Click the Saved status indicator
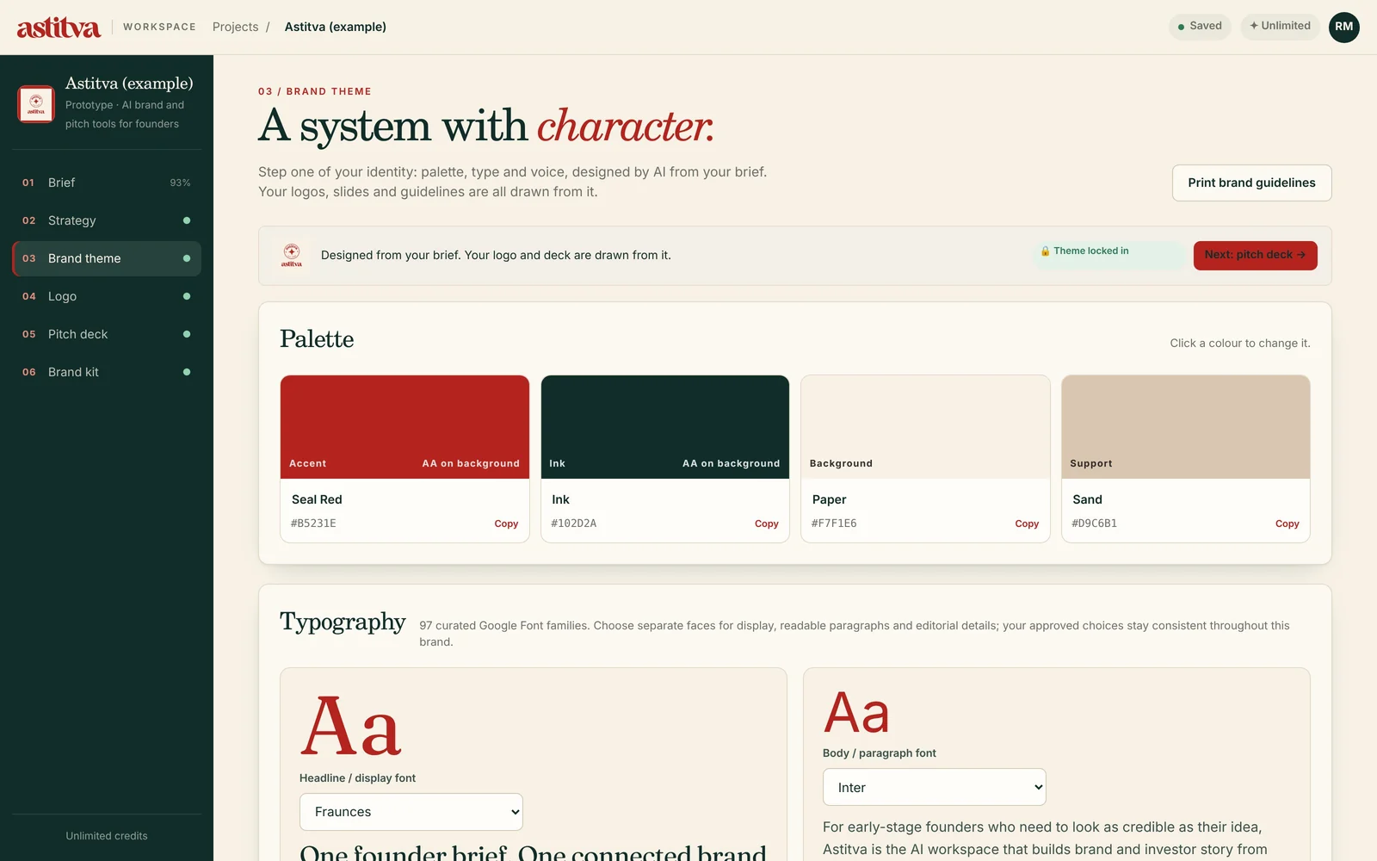 click(x=1200, y=26)
